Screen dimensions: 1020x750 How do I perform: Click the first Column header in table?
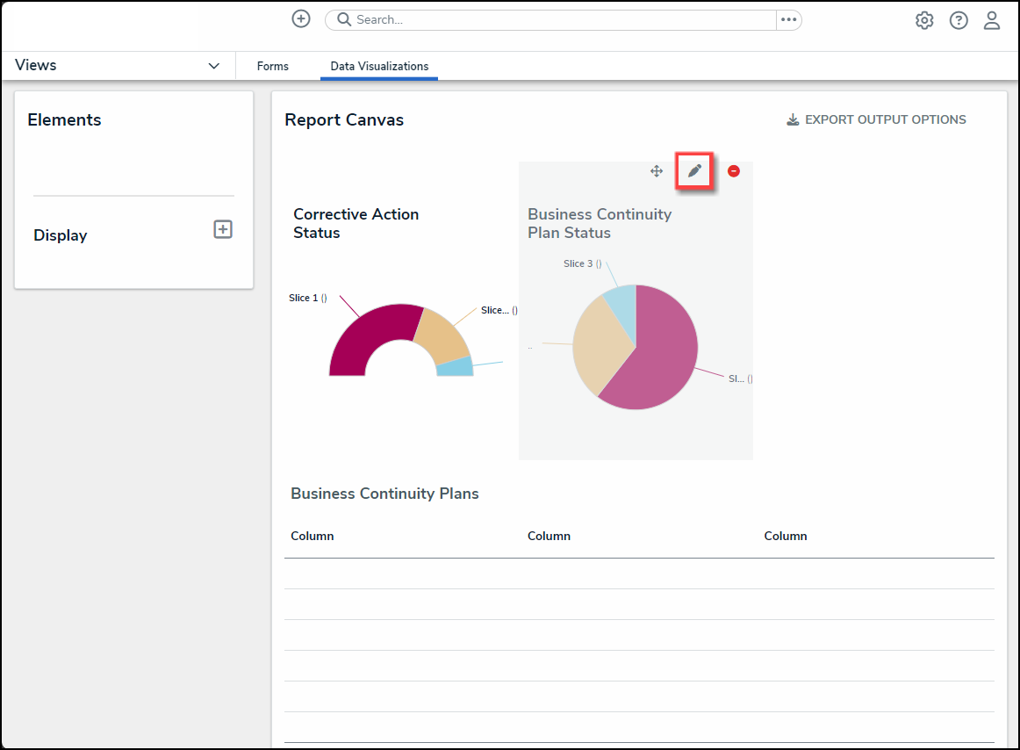tap(312, 536)
